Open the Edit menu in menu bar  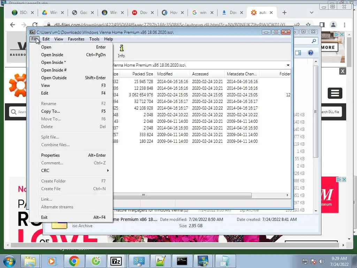pos(46,39)
